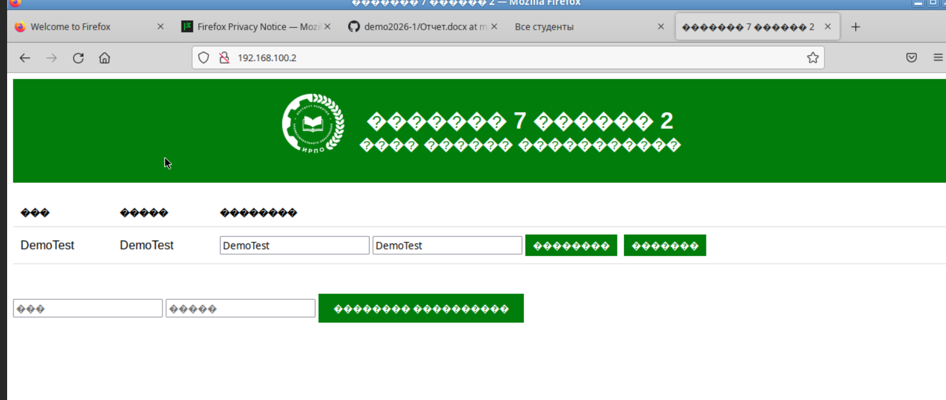The image size is (946, 400).
Task: Close the Welcome to Firefox tab
Action: [x=160, y=27]
